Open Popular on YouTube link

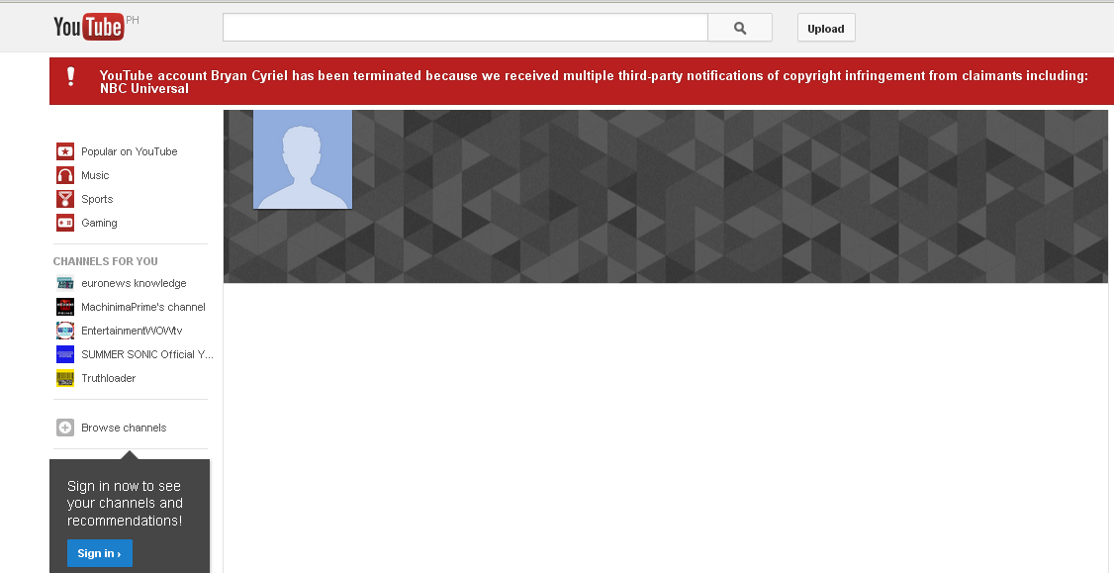(130, 151)
